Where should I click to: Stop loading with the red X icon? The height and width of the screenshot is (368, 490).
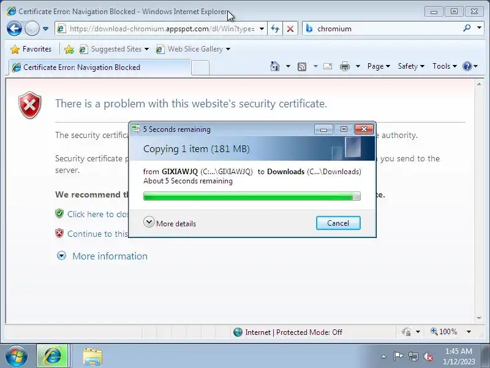pos(290,29)
